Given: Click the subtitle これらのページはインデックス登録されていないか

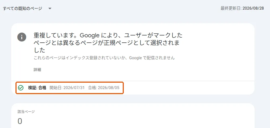Looking at the screenshot, I should click(x=104, y=58).
